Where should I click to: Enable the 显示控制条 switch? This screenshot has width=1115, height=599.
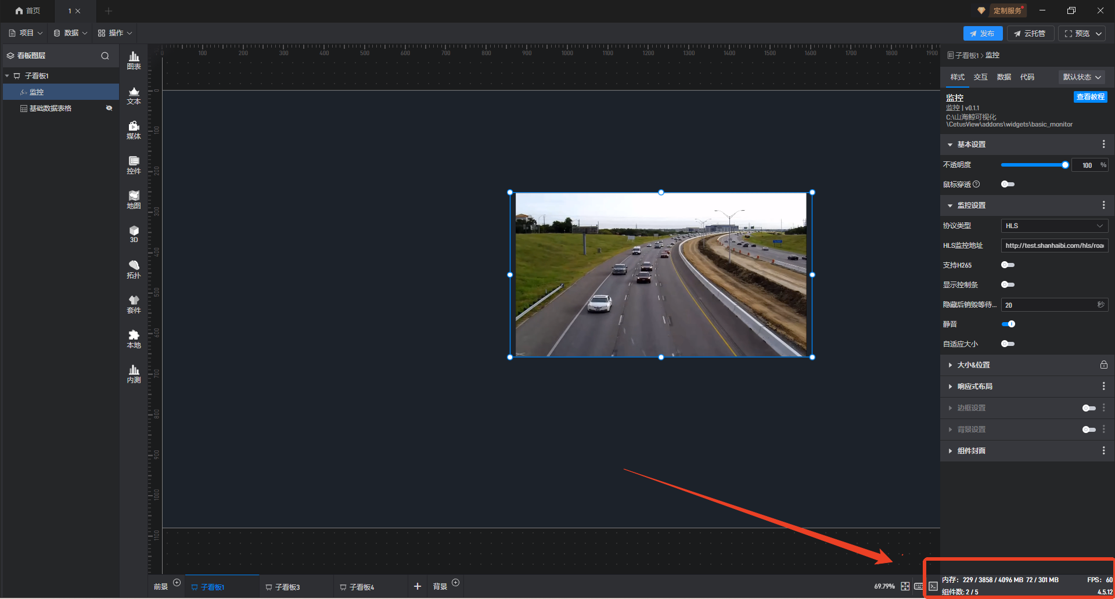1008,284
